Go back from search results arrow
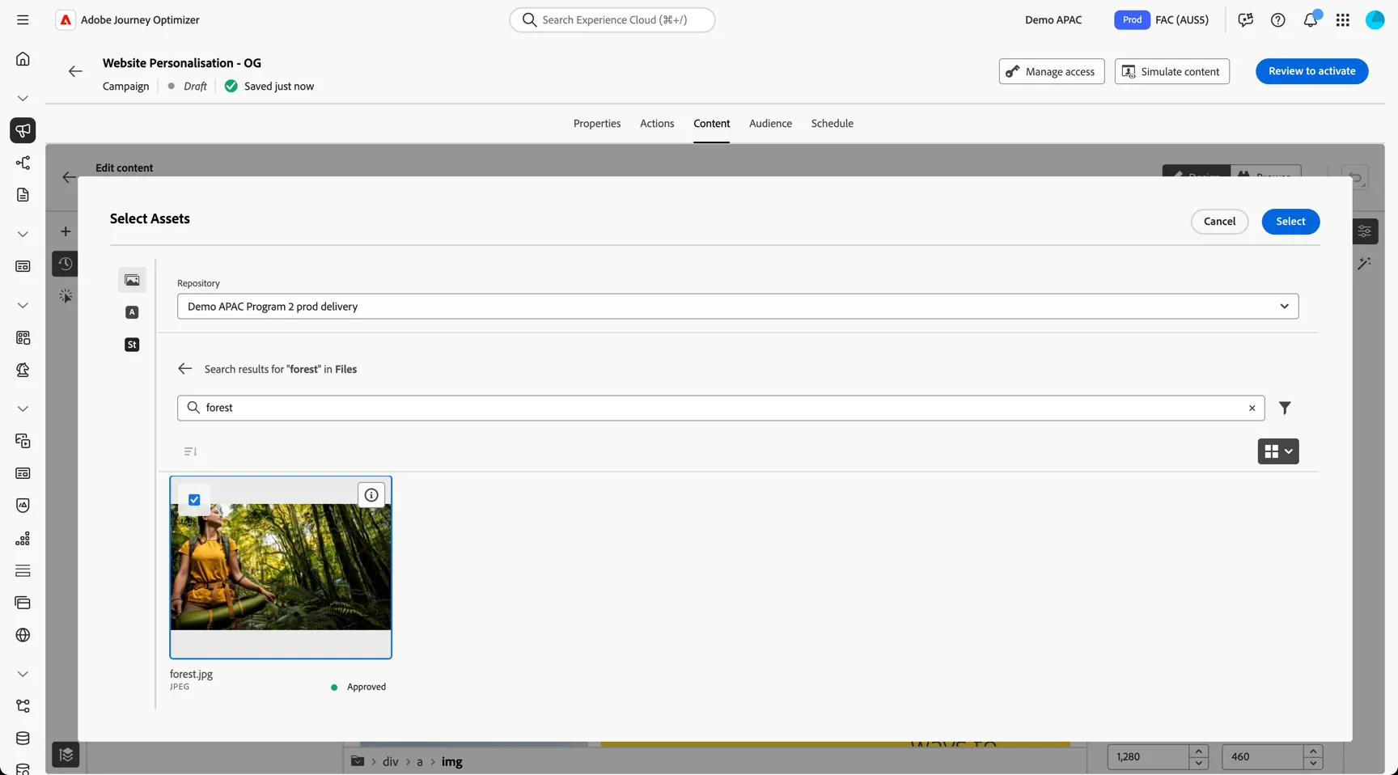 (x=184, y=369)
